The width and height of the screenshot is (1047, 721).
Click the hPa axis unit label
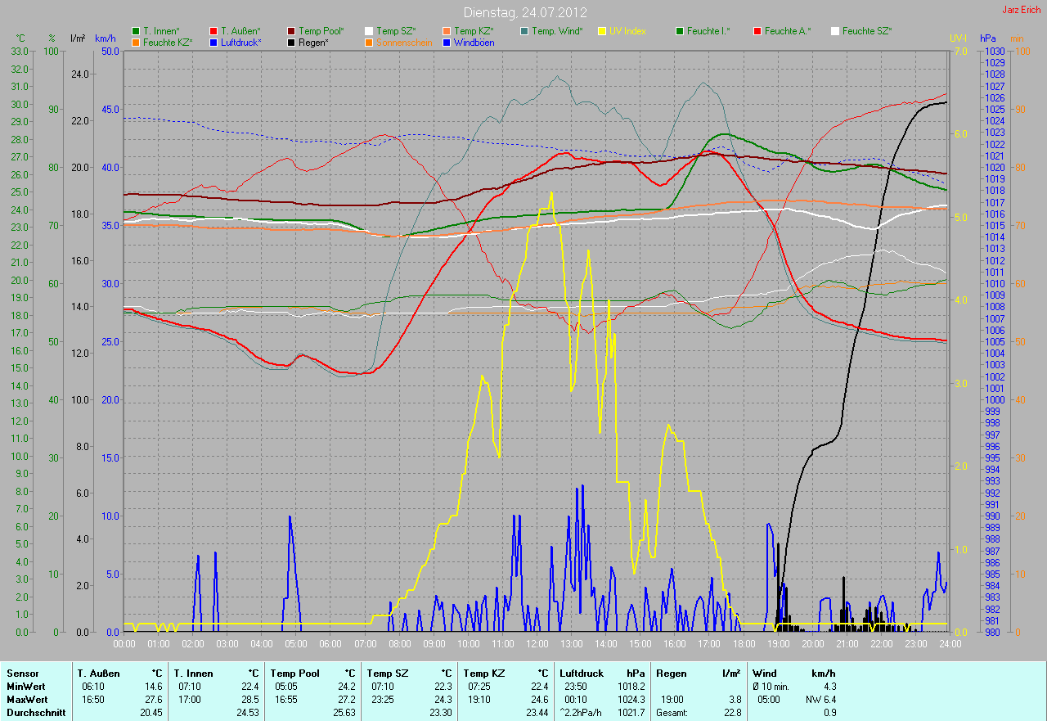(x=989, y=38)
